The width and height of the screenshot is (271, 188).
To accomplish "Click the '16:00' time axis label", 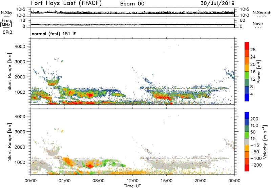I will click(166, 181).
